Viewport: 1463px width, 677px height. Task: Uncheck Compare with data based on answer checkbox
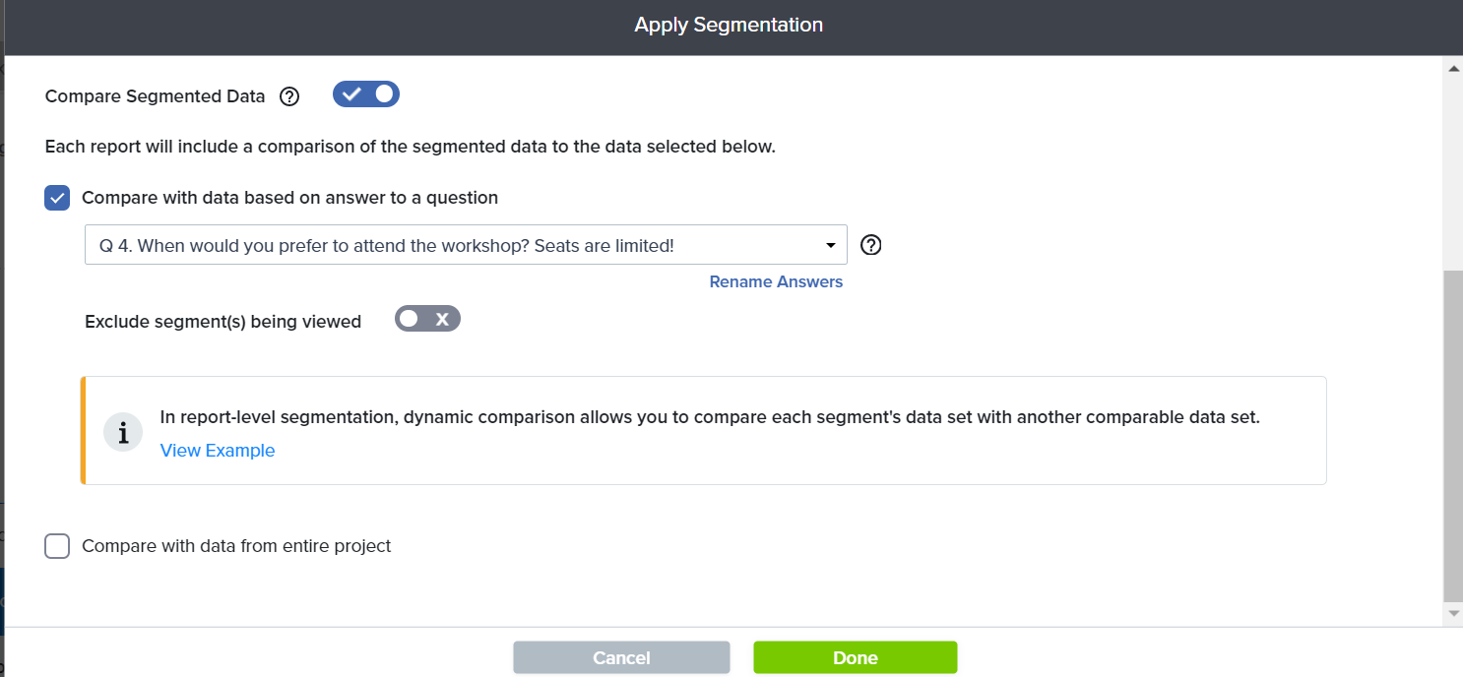[x=57, y=198]
